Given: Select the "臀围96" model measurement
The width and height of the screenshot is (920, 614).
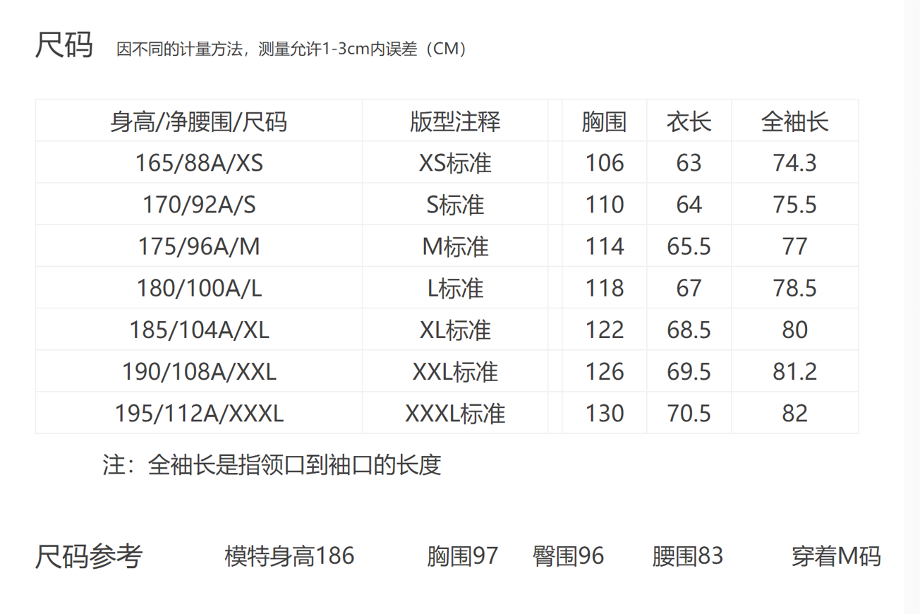Looking at the screenshot, I should click(x=568, y=556).
